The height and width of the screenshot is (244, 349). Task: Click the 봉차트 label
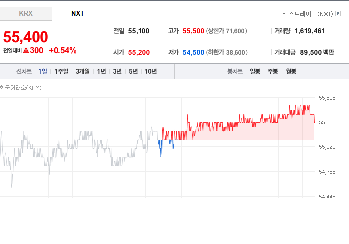pyautogui.click(x=235, y=71)
